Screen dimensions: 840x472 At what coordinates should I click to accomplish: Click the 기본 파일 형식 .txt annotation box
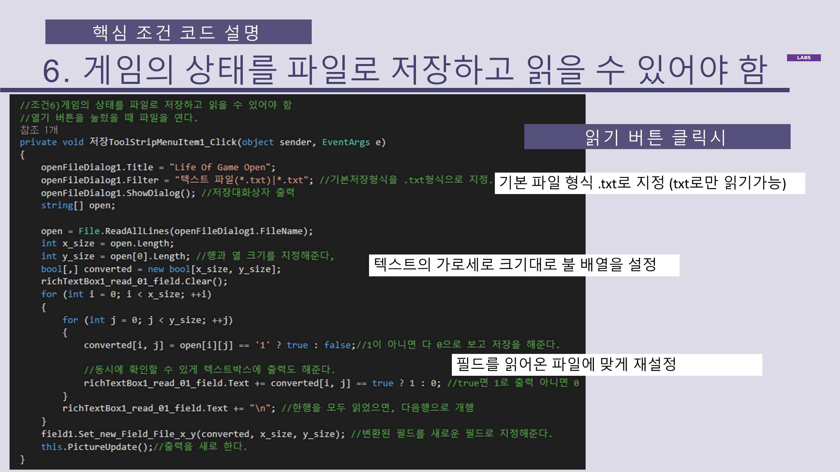(649, 183)
